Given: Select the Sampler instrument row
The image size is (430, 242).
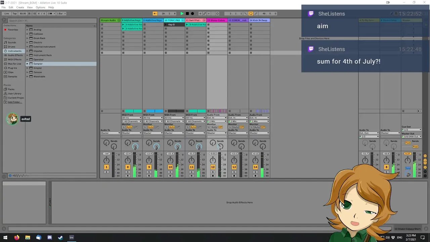Looking at the screenshot, I should point(61,64).
